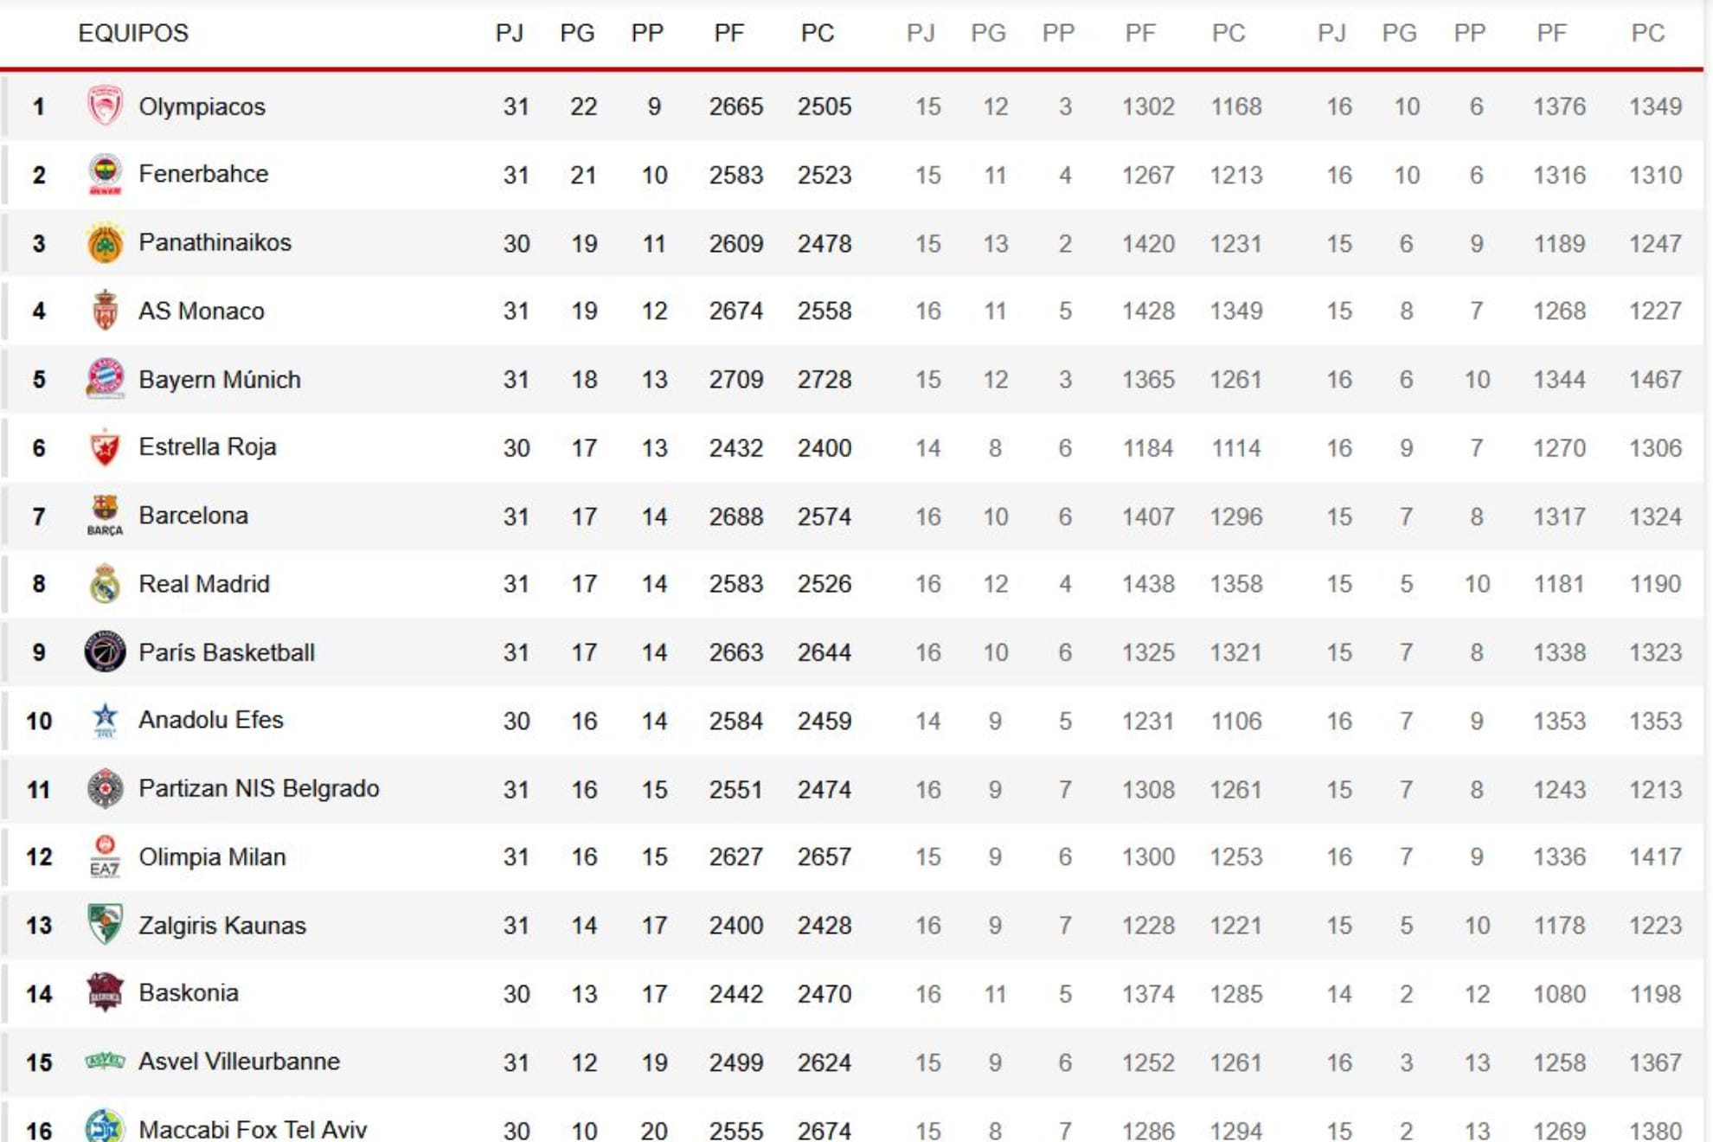Click the Anadolu Efes star logo
This screenshot has height=1142, width=1713.
105,720
